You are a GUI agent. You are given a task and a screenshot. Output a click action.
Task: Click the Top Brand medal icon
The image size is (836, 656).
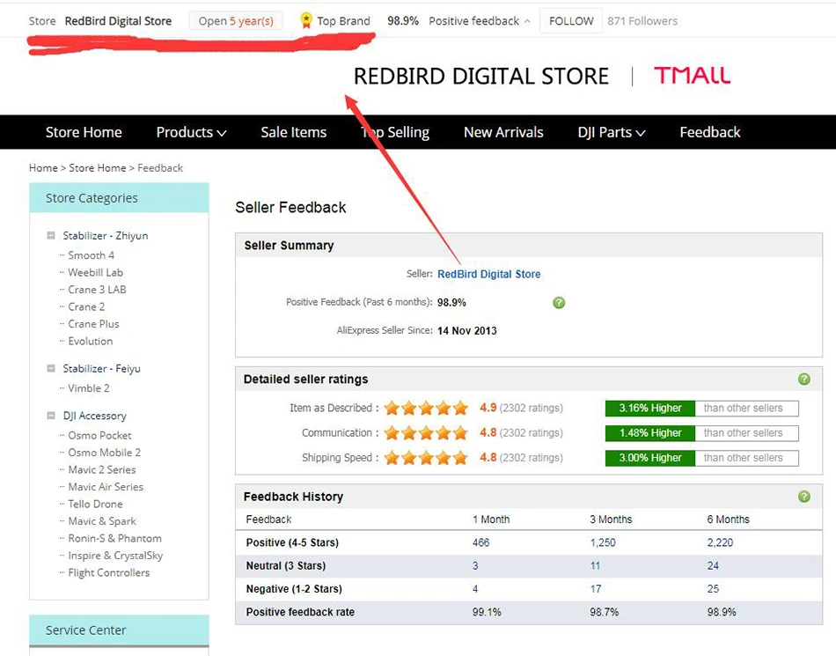click(x=306, y=21)
